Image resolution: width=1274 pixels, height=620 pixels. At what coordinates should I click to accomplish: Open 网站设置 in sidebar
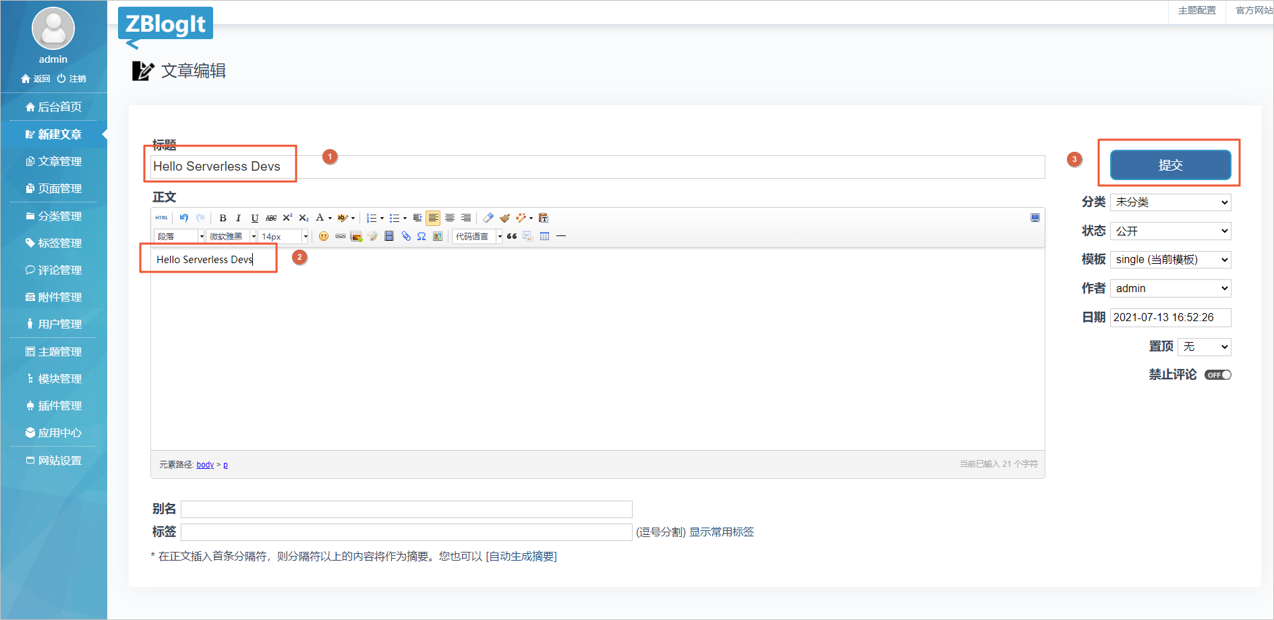(53, 460)
